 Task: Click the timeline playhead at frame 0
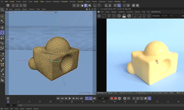pos(8,102)
